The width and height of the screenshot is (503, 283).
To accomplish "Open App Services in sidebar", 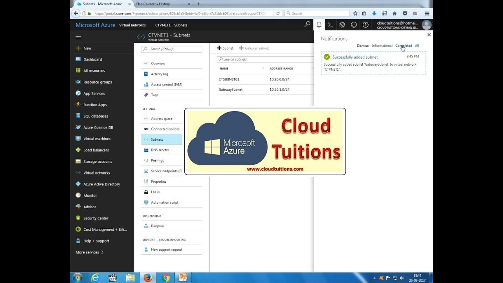I will tap(94, 94).
